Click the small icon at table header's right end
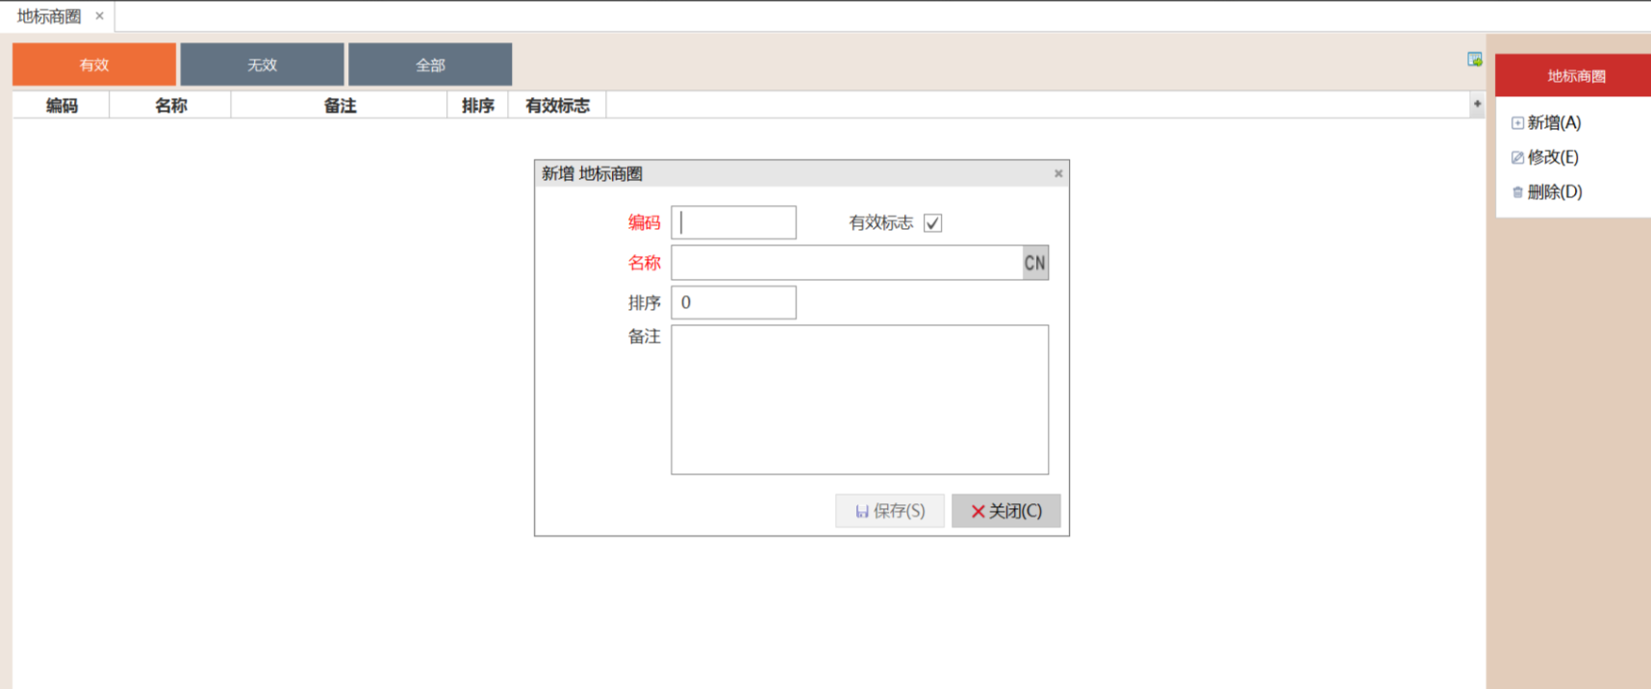The image size is (1651, 689). coord(1477,104)
